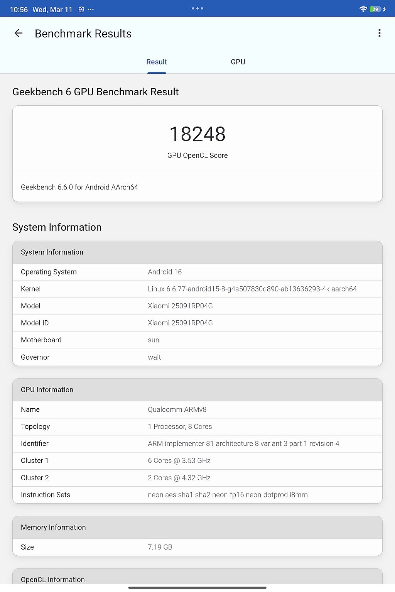Viewport: 395px width, 592px height.
Task: Tap the status bar ellipsis icon
Action: click(91, 10)
